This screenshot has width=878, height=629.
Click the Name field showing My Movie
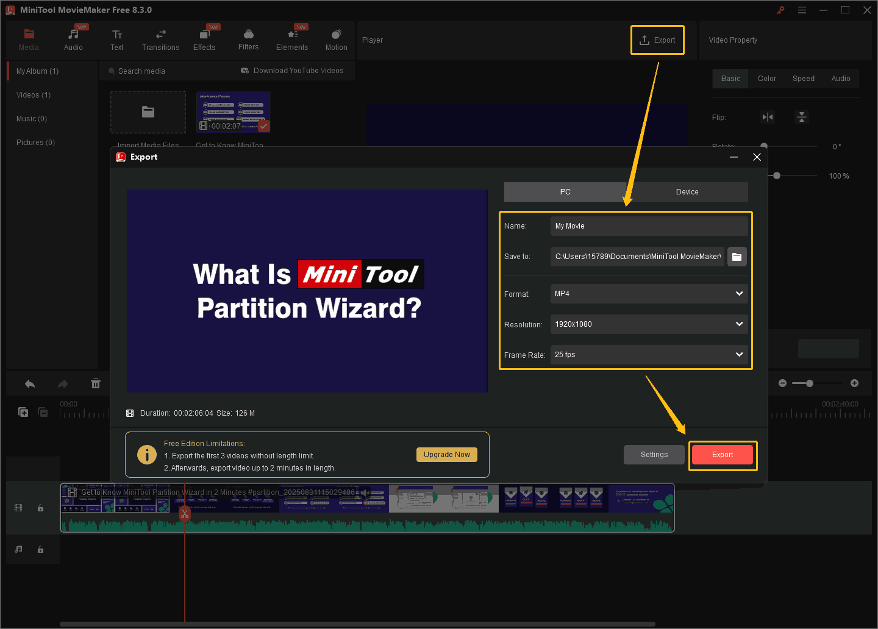tap(649, 226)
